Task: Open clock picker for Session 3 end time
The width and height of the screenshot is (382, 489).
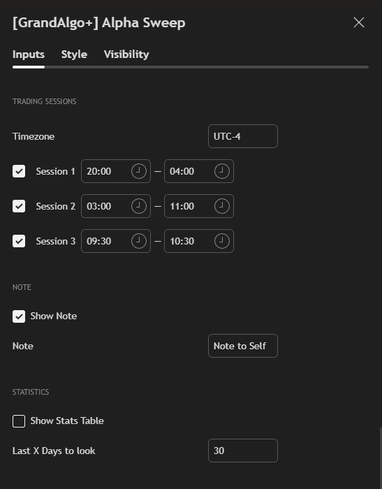Action: tap(221, 241)
